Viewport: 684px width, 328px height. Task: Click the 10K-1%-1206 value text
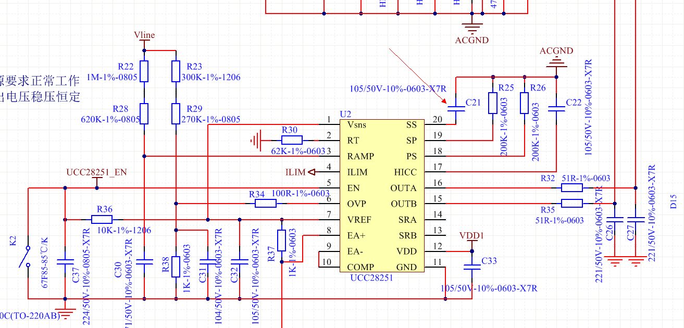(x=124, y=230)
